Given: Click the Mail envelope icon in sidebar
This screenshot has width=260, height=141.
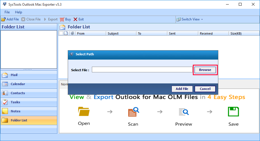Looking at the screenshot, I should (x=5, y=75).
